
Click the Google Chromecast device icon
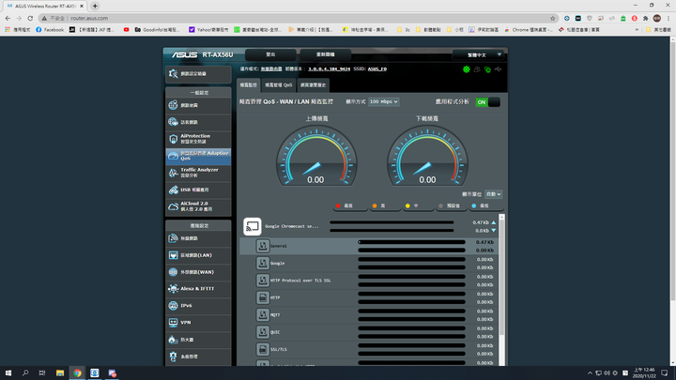[253, 226]
